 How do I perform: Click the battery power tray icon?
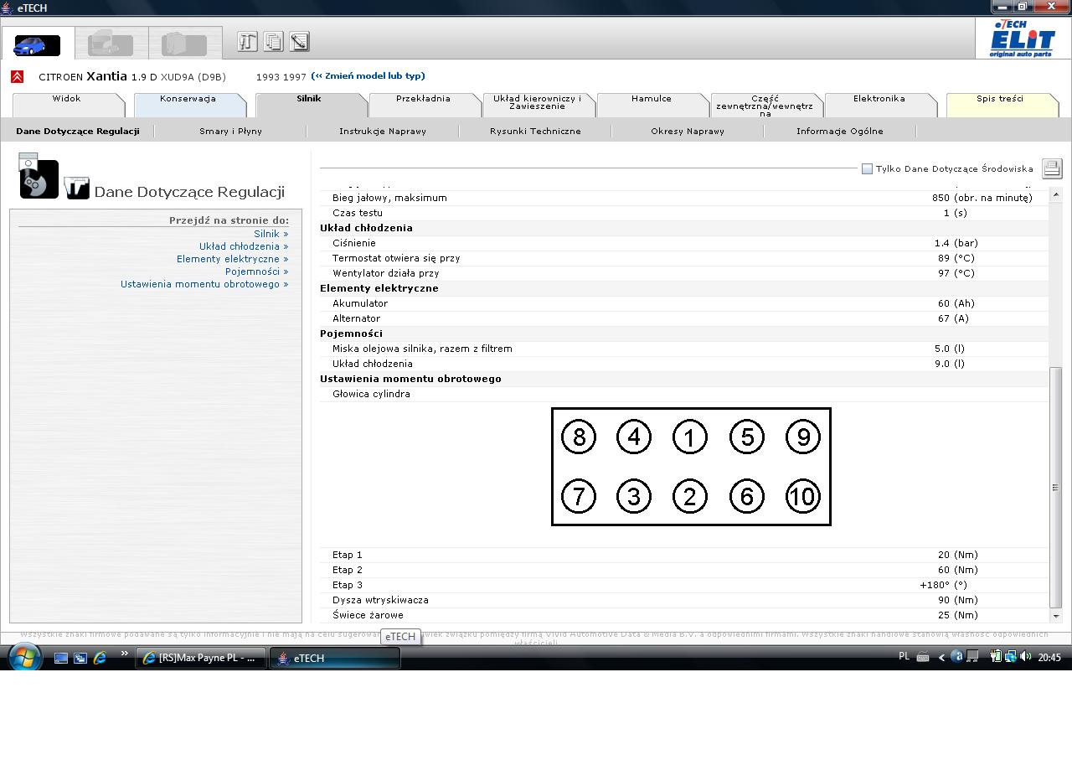click(x=996, y=657)
